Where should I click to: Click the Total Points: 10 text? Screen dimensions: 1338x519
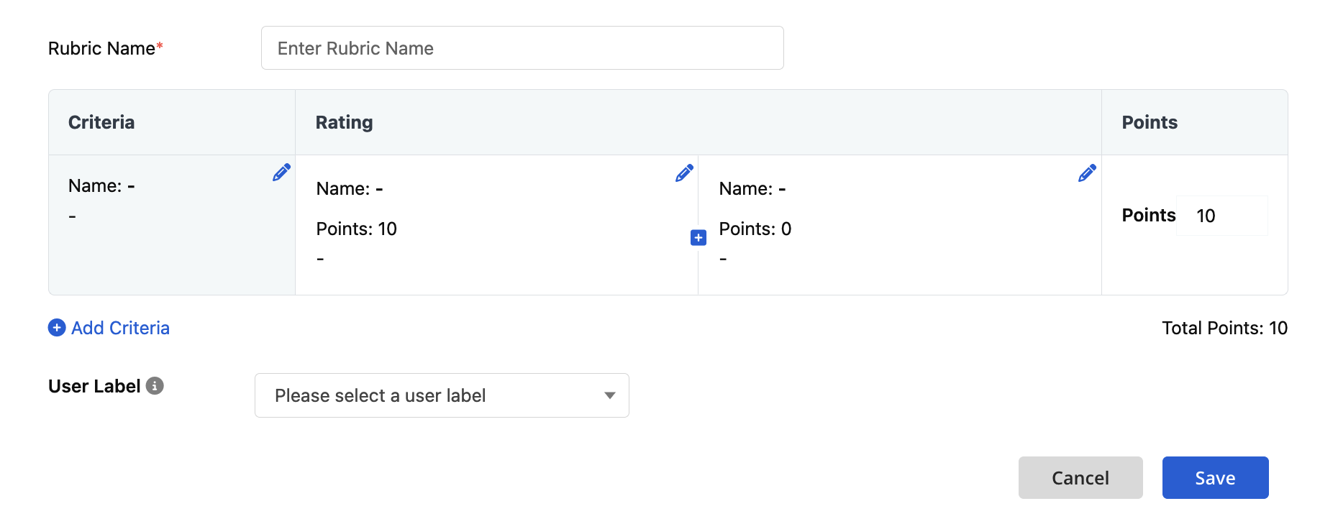click(1224, 328)
